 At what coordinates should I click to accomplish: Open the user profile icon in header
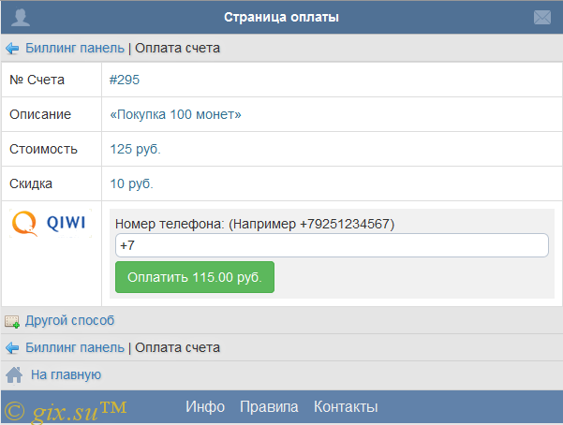click(20, 17)
